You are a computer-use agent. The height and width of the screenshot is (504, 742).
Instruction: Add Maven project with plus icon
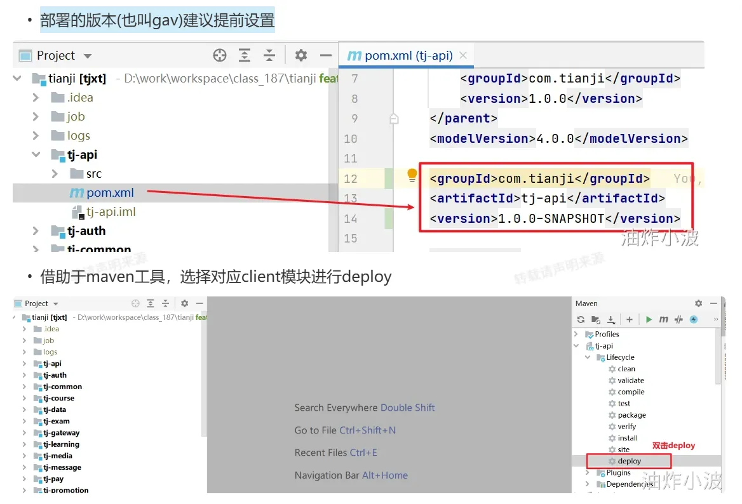(x=630, y=320)
